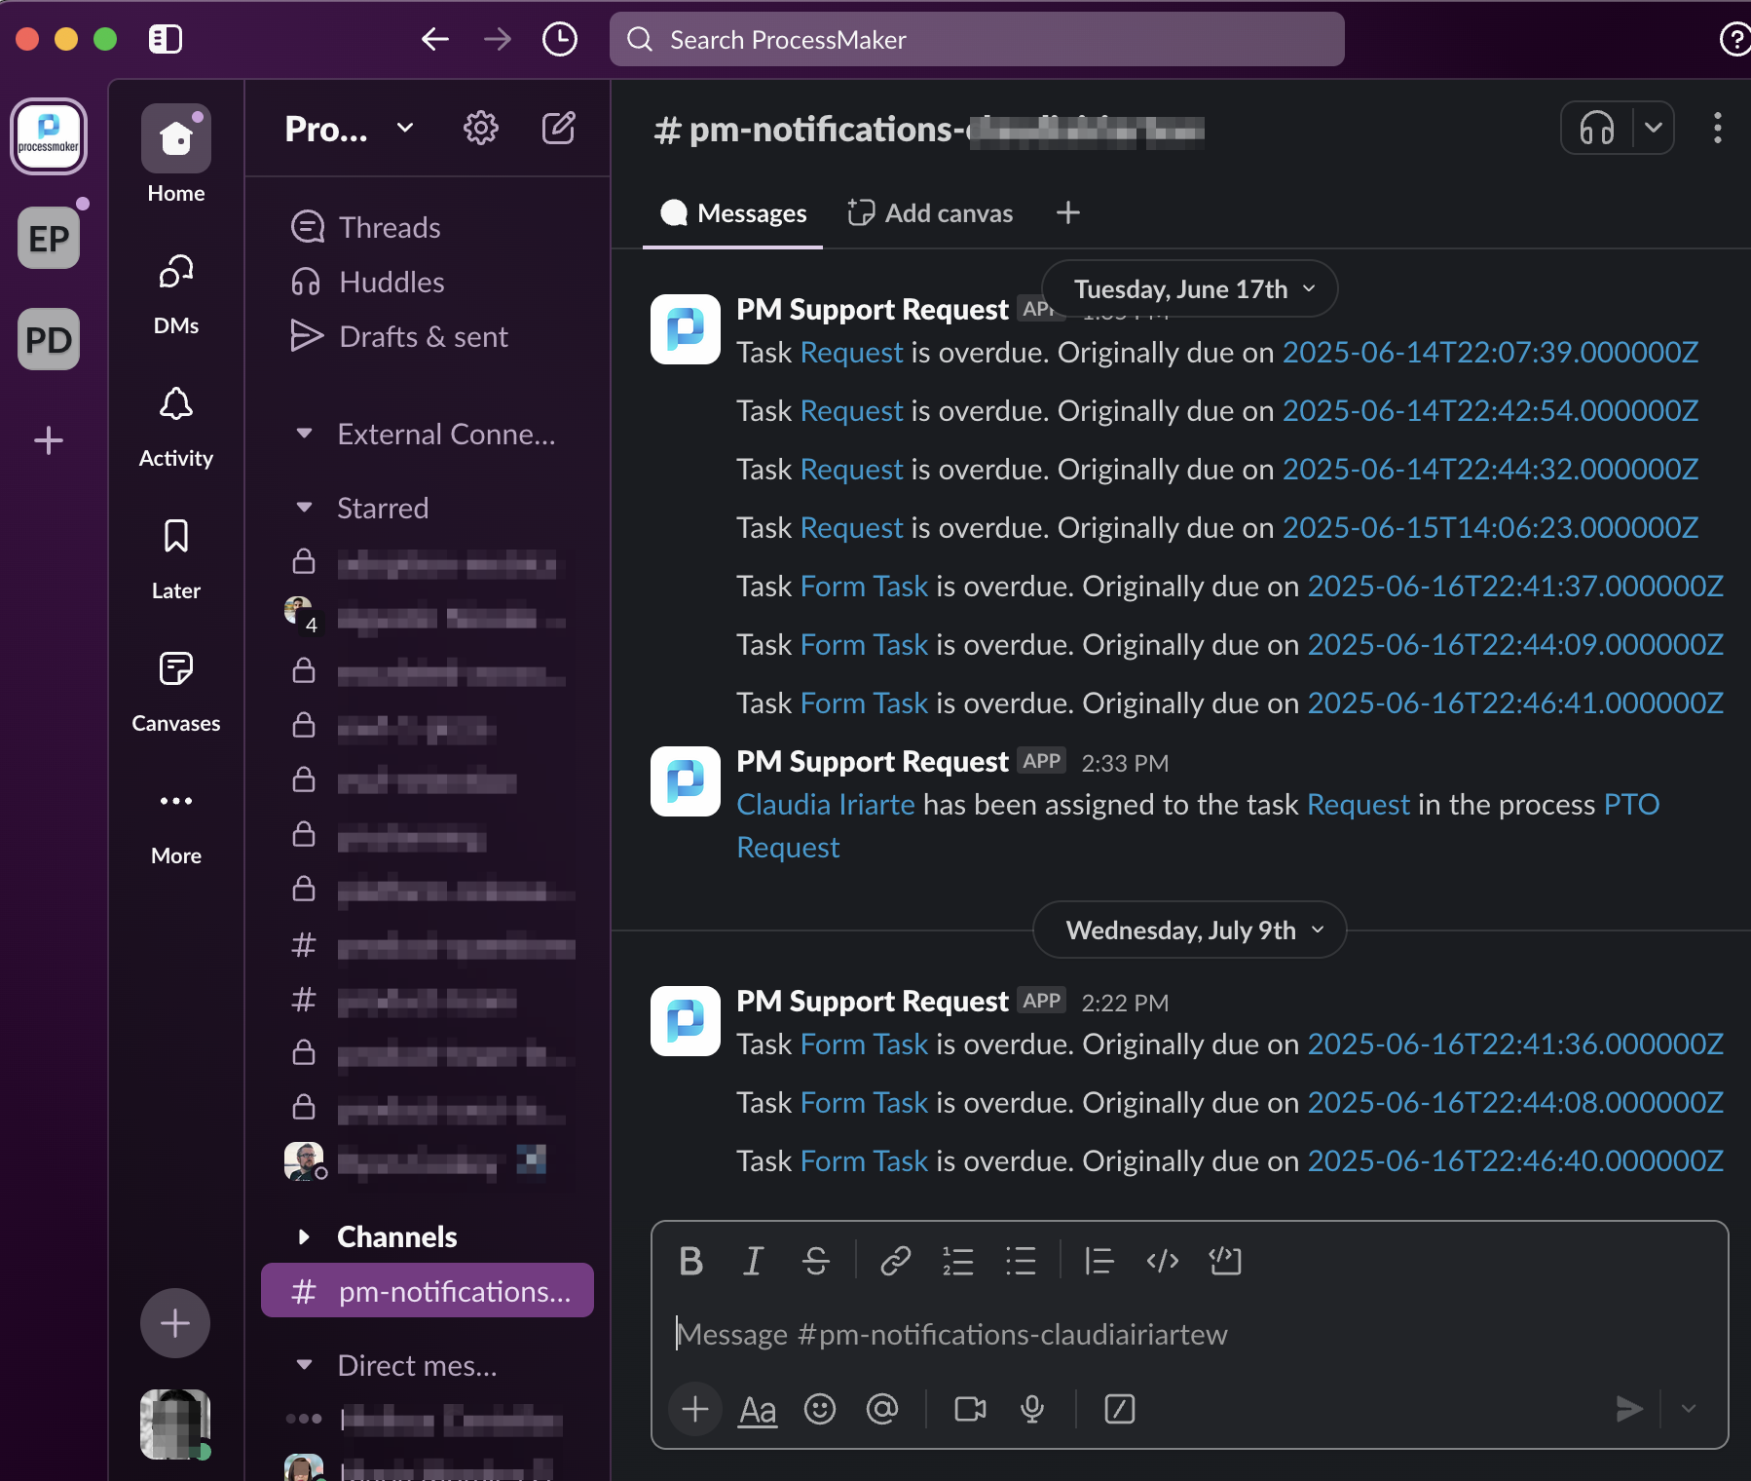The height and width of the screenshot is (1481, 1751).
Task: Open the huddle options dropdown arrow
Action: (1654, 128)
